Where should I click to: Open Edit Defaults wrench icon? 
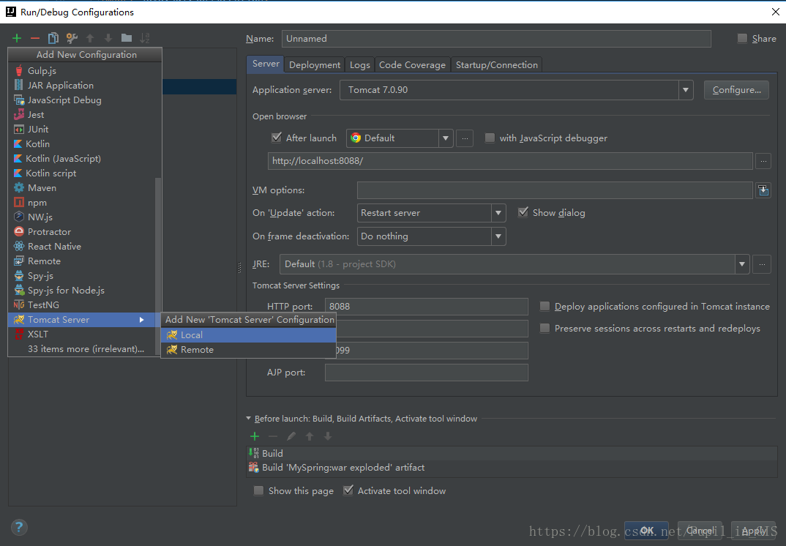coord(72,38)
